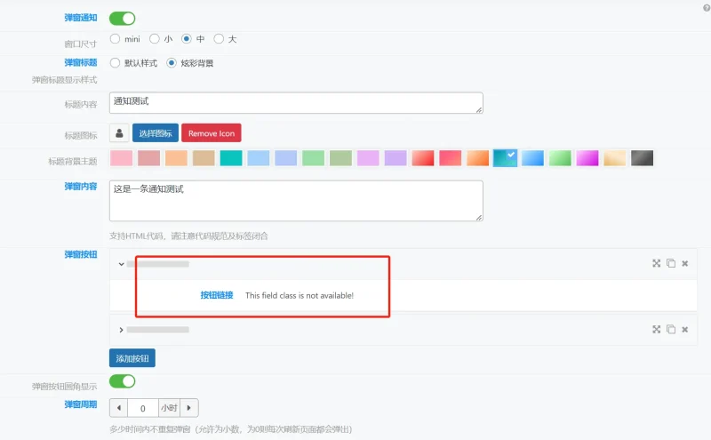Duplicate the collapsed button item
This screenshot has height=440, width=711.
pos(671,329)
